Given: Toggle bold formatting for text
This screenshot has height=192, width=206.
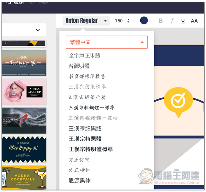Looking at the screenshot, I should [x=160, y=21].
